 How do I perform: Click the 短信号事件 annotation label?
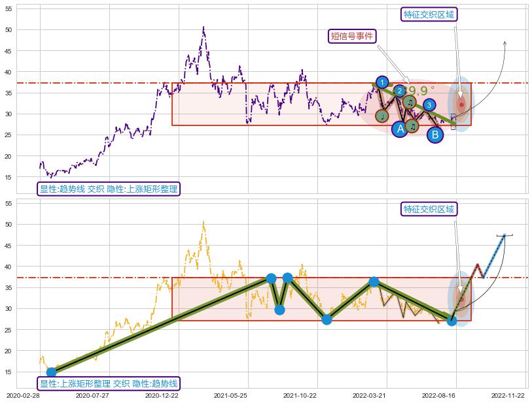pyautogui.click(x=352, y=36)
